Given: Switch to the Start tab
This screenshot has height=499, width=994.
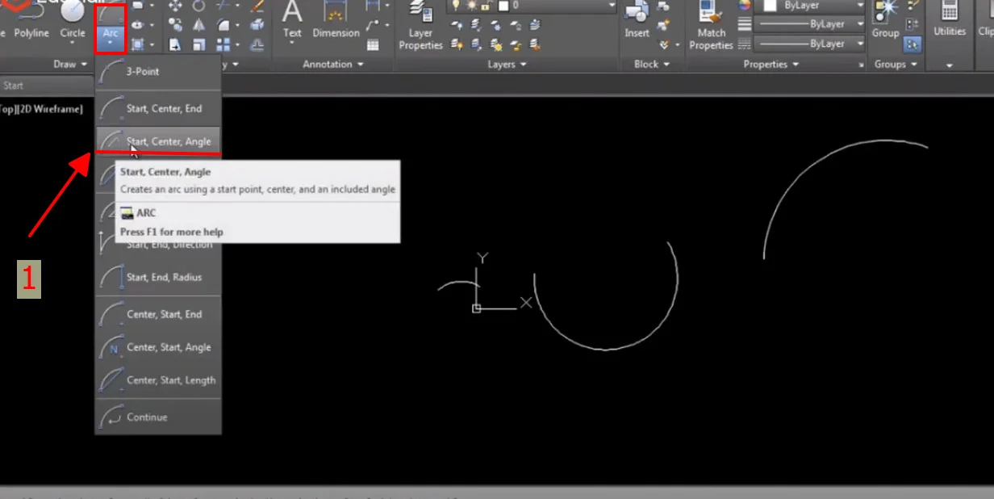Looking at the screenshot, I should 14,86.
